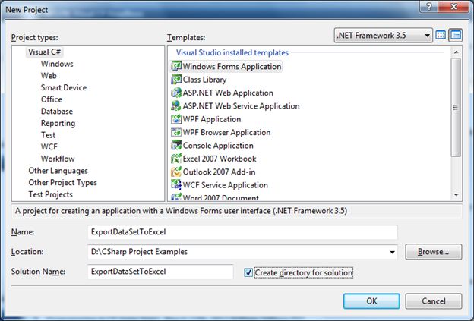Select WCF project type
Viewport: 474px width, 321px height.
tap(49, 146)
